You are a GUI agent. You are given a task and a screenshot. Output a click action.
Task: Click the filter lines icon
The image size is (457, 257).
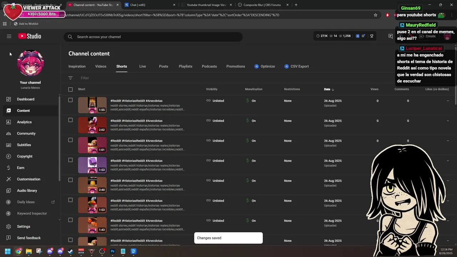point(70,78)
